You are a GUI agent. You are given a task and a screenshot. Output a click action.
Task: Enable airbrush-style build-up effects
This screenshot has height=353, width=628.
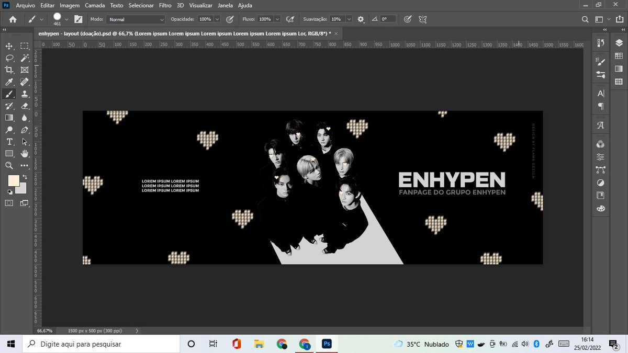pos(289,19)
